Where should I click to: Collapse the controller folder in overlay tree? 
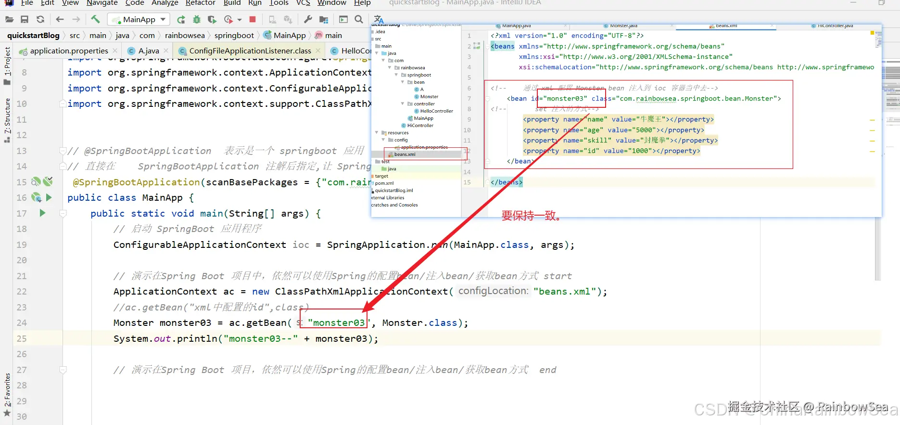[403, 104]
